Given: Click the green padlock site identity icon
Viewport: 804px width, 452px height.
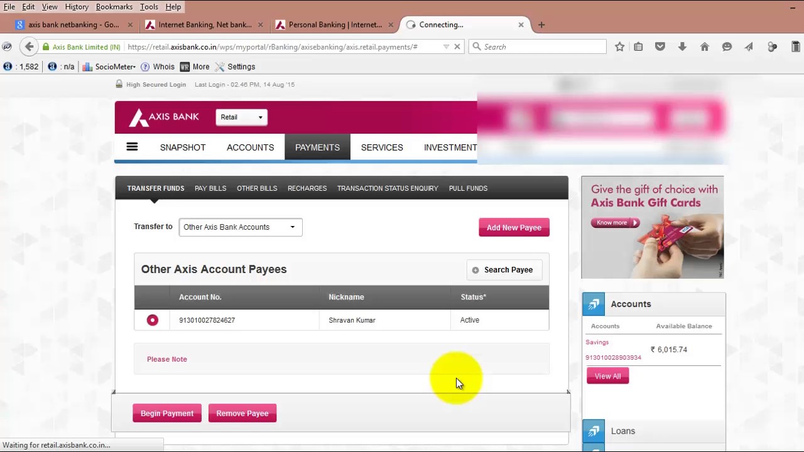Looking at the screenshot, I should (46, 47).
